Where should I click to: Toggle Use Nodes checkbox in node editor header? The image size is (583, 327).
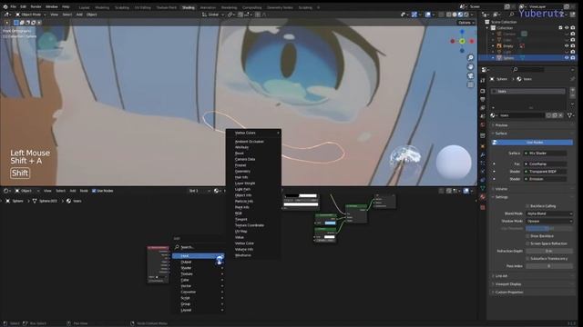(94, 191)
